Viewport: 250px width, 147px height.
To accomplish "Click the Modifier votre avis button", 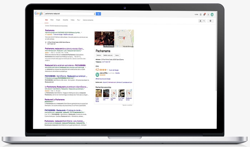I will pyautogui.click(x=108, y=56).
